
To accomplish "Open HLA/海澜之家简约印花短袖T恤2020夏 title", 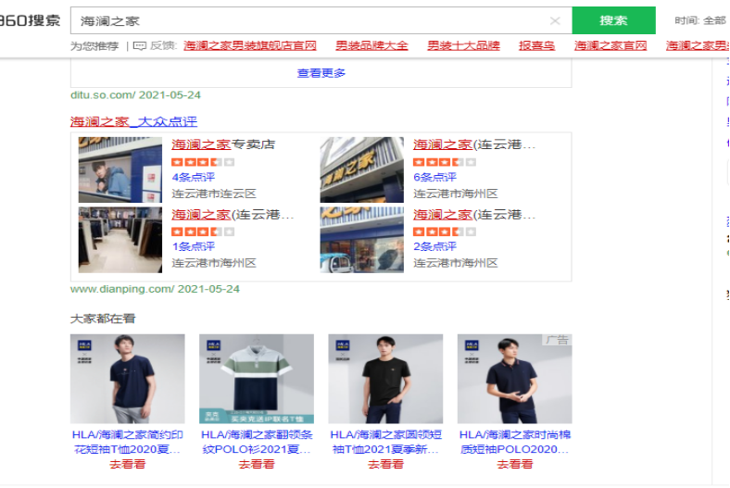I will pyautogui.click(x=128, y=442).
